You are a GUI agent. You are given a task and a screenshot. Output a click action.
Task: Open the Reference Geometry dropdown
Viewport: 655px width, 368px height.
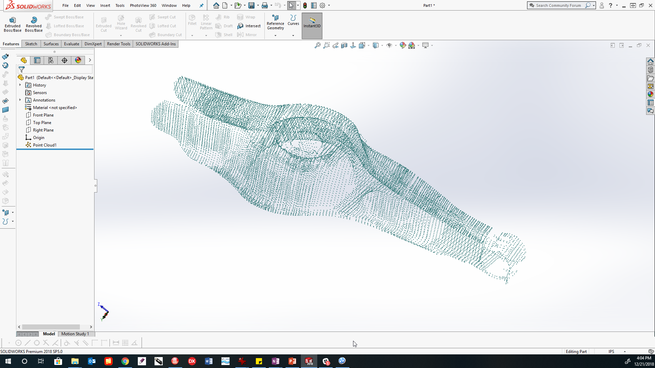pyautogui.click(x=275, y=35)
